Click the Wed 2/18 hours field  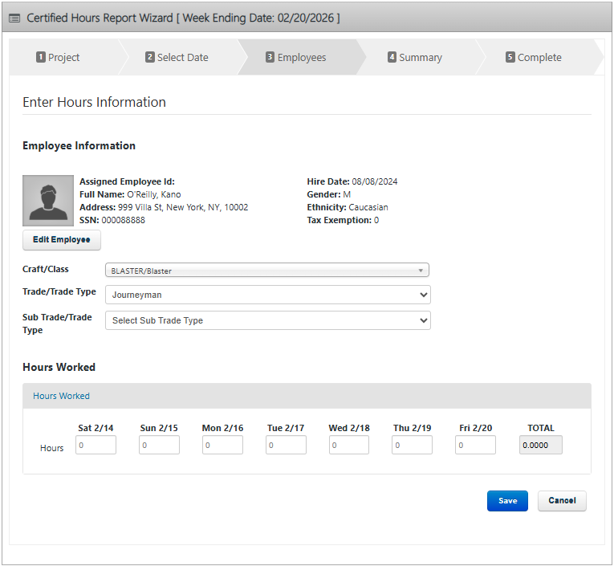349,445
